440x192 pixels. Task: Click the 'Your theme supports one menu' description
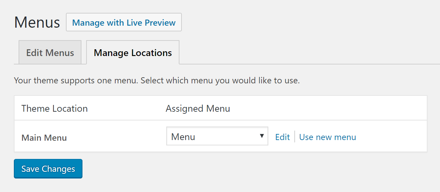(157, 81)
